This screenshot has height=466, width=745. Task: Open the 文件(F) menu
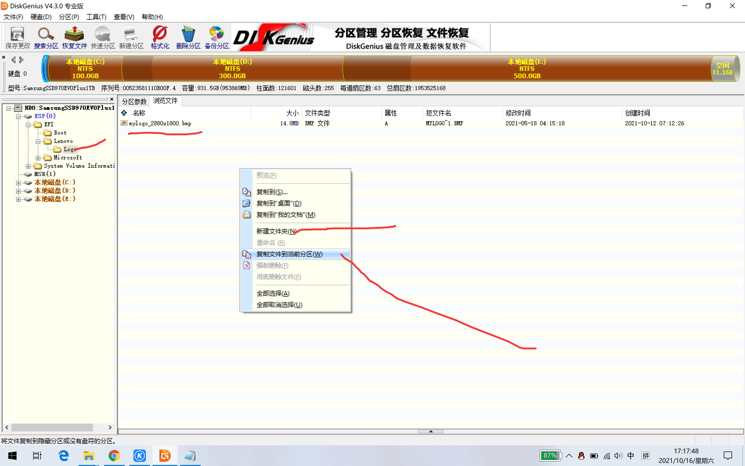coord(13,17)
